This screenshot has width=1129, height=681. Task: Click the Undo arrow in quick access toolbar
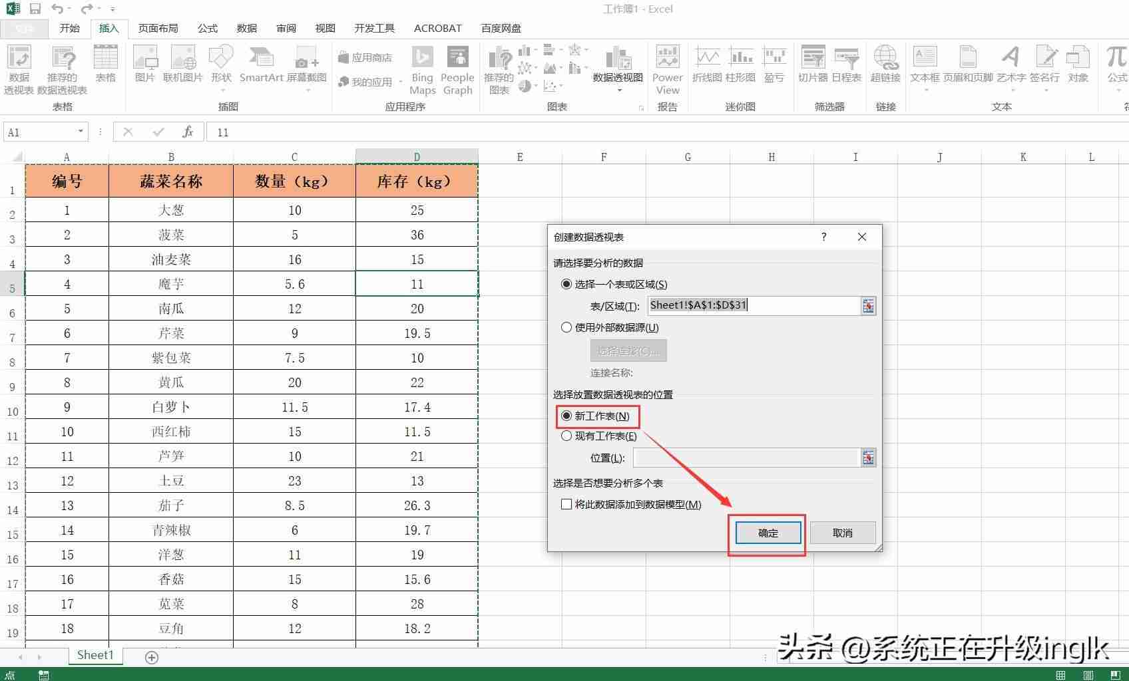(x=57, y=9)
